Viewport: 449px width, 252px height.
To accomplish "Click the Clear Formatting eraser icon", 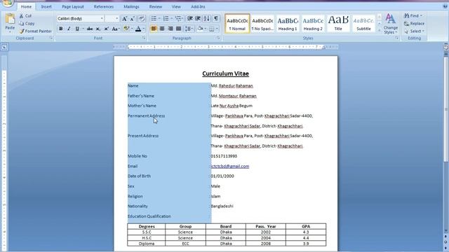I will 142,19.
